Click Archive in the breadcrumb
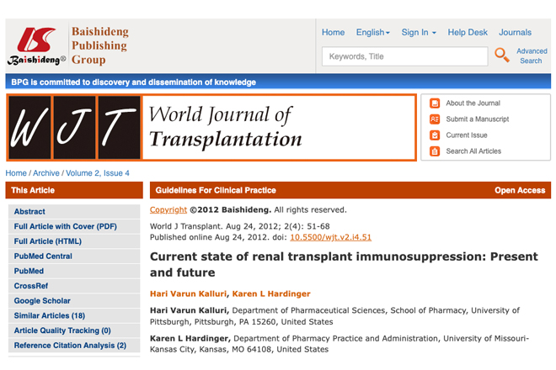Screen dimensions: 556x370 46,173
